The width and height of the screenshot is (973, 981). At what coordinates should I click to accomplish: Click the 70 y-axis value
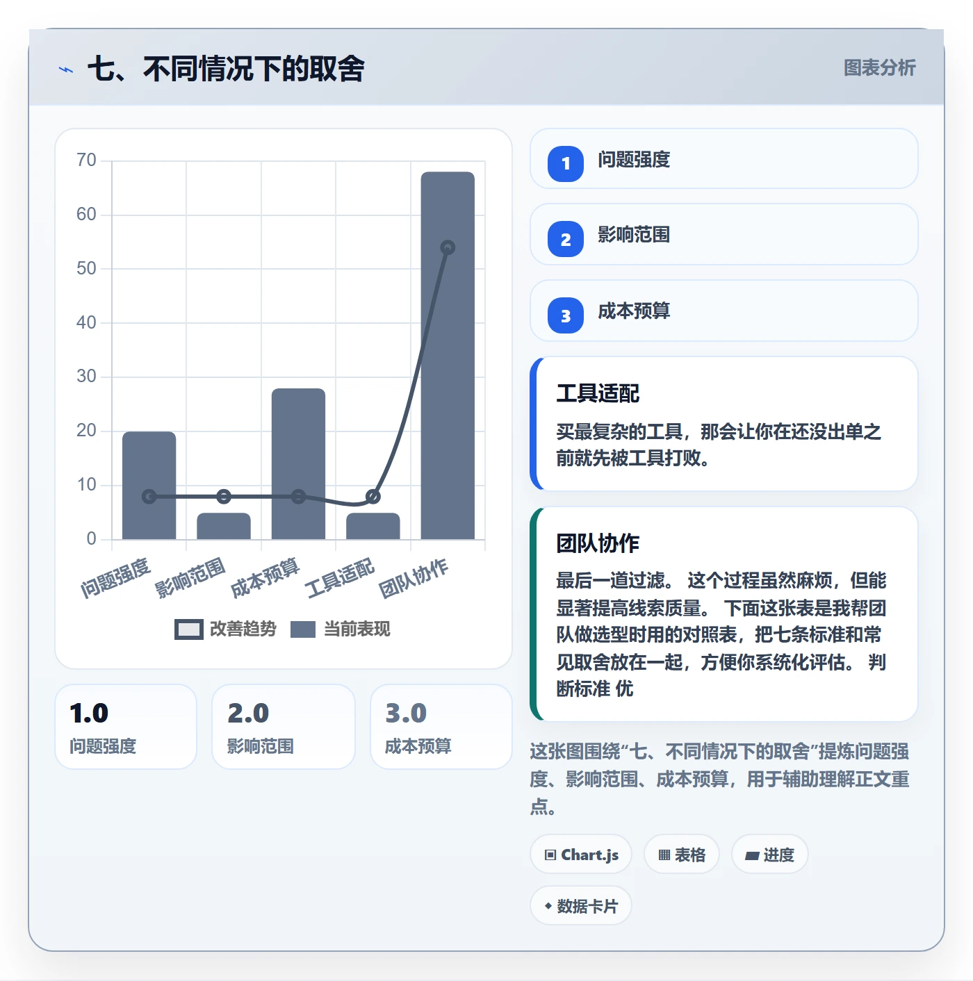pos(86,160)
